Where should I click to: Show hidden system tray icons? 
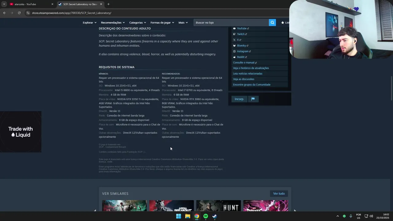coord(338,216)
